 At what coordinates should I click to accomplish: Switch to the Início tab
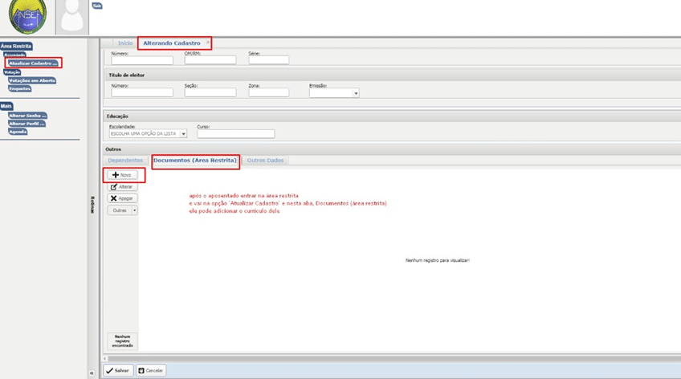[x=125, y=43]
